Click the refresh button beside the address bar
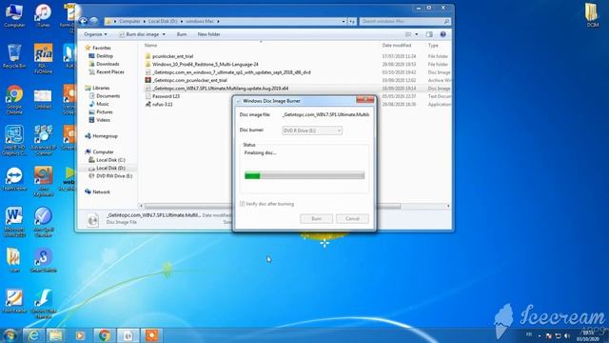The height and width of the screenshot is (343, 609). 352,21
